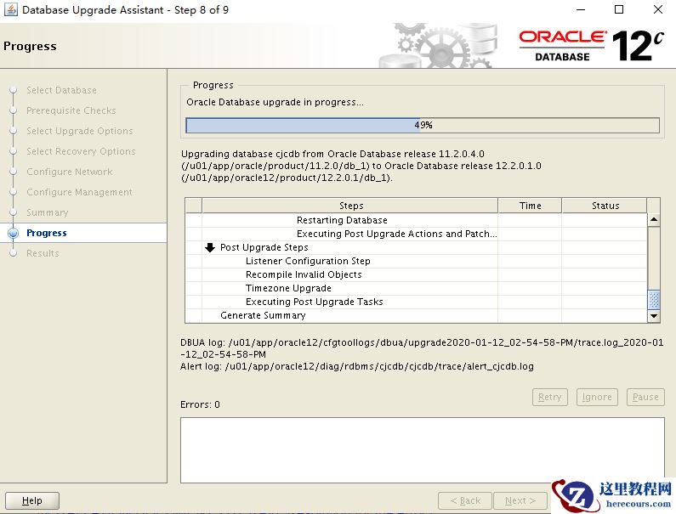This screenshot has width=676, height=514.
Task: Click the Next button
Action: point(520,500)
